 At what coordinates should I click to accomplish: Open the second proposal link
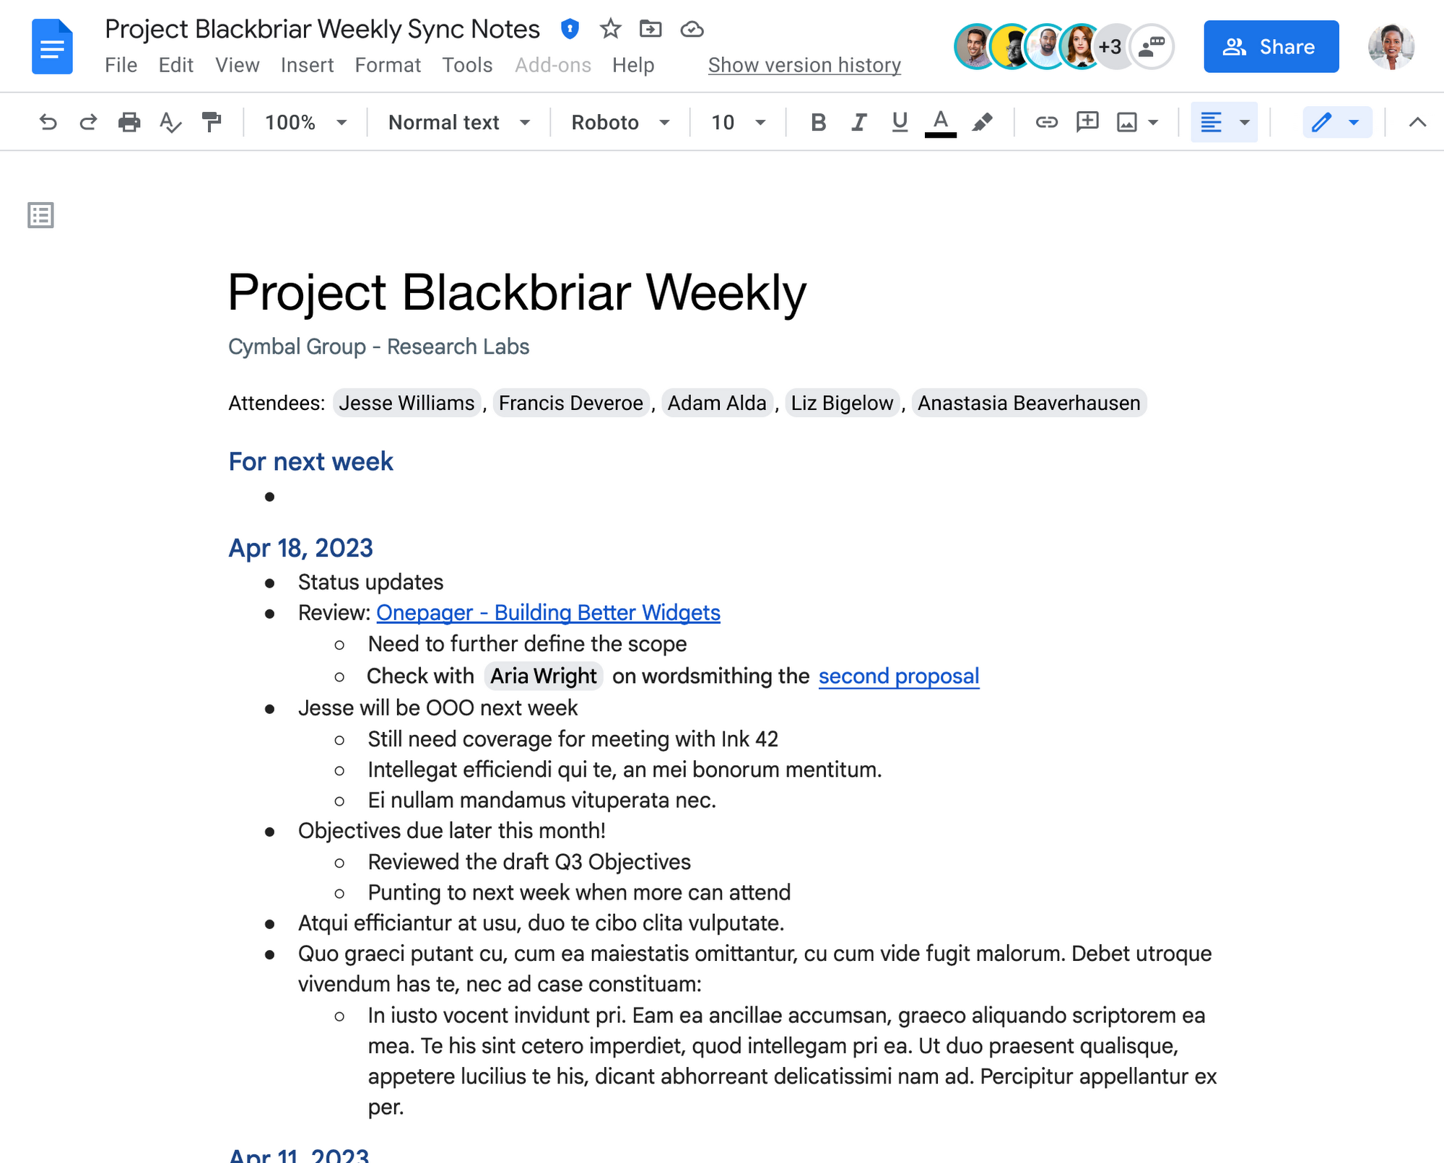point(899,676)
